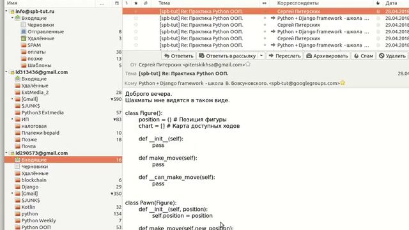Click Ответить reply button
This screenshot has width=409, height=230.
click(x=179, y=56)
